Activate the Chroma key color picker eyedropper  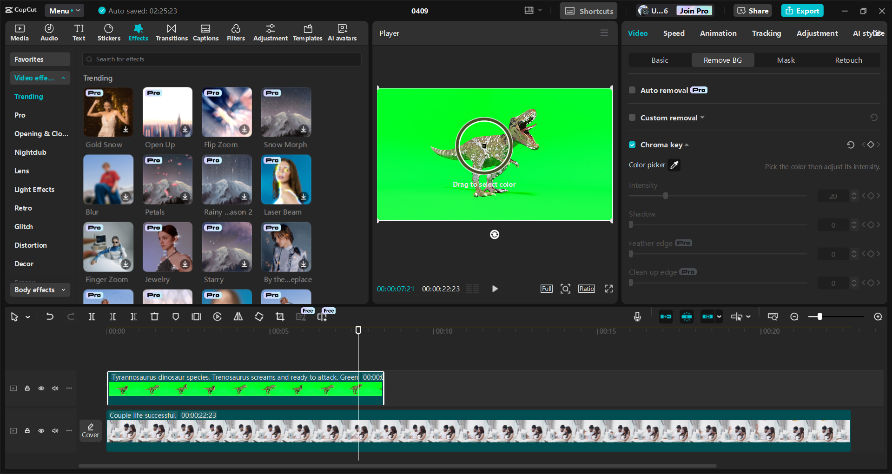674,165
